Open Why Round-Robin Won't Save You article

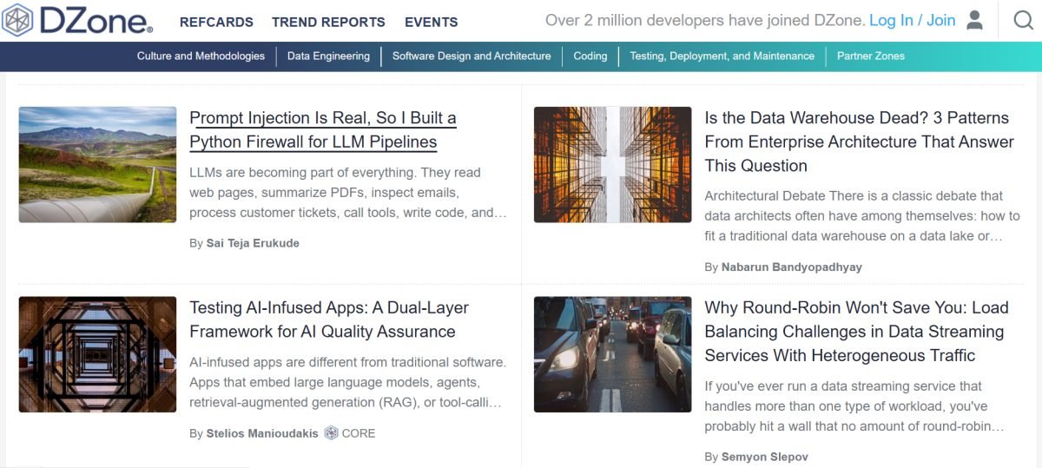[x=856, y=331]
